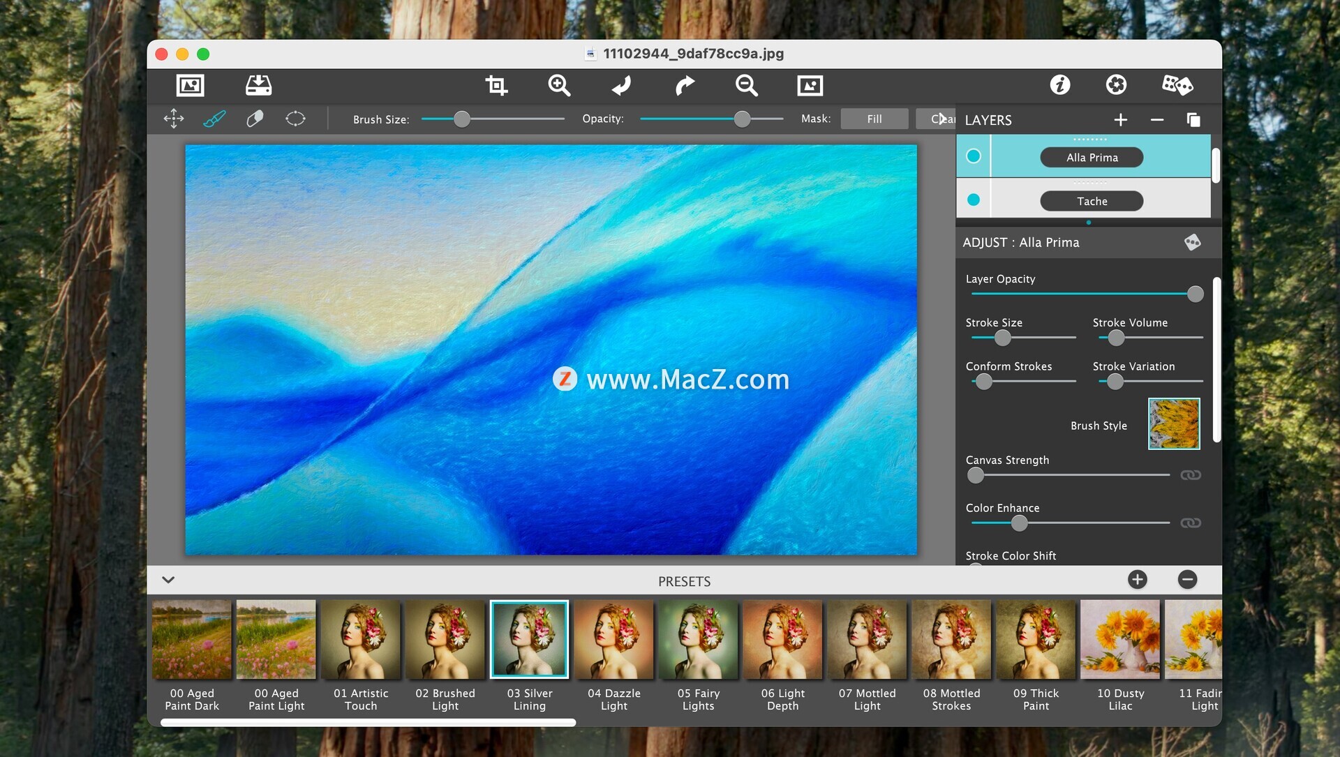Adjust the Conform Strokes slider
Screen dimensions: 1340x757
1023,382
